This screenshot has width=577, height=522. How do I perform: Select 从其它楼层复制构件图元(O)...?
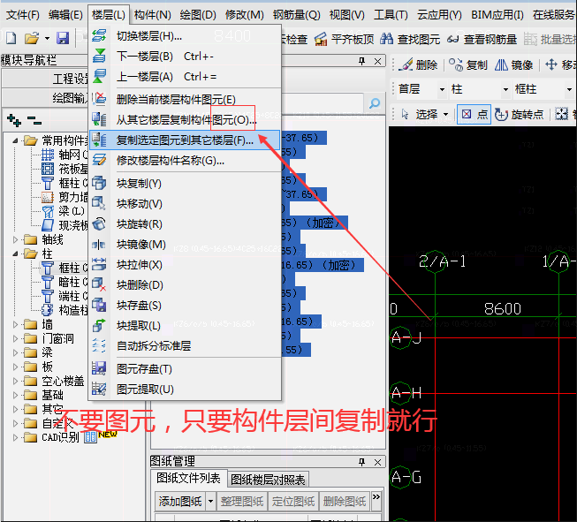pos(185,119)
